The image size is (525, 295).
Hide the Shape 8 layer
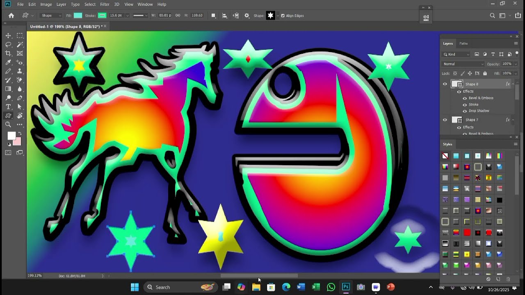click(445, 84)
